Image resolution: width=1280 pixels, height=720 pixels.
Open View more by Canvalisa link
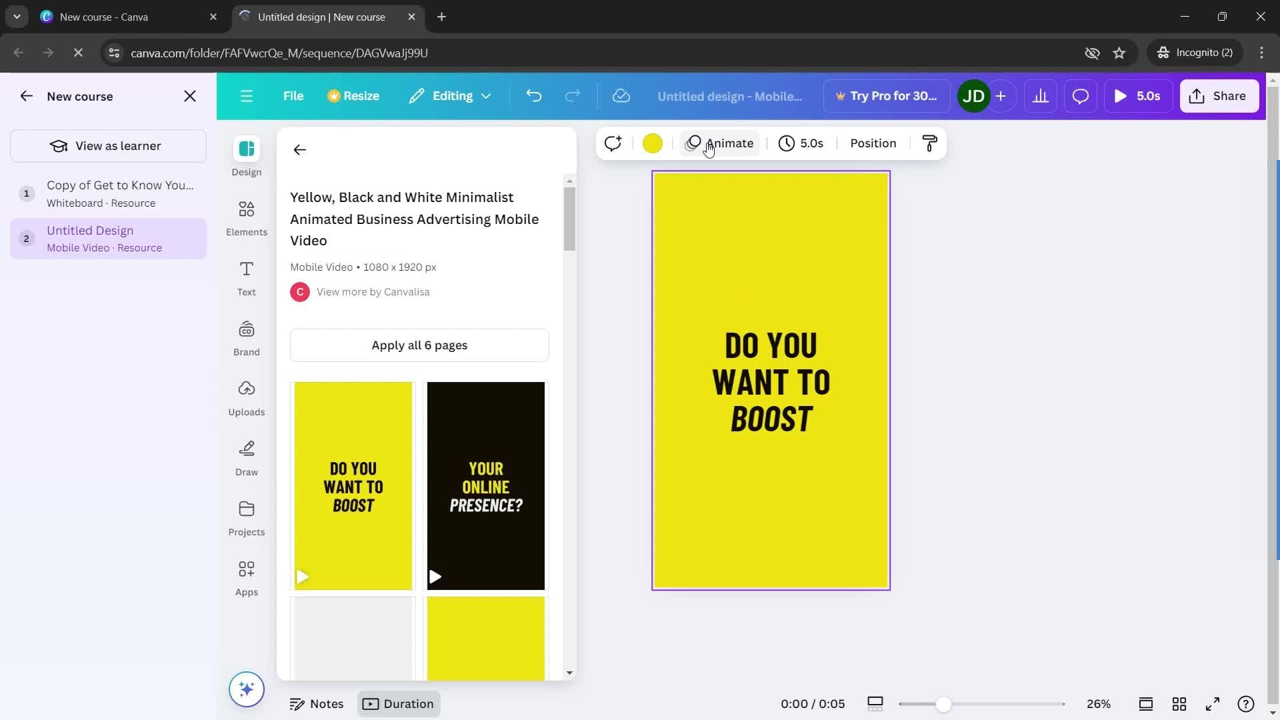click(x=373, y=292)
